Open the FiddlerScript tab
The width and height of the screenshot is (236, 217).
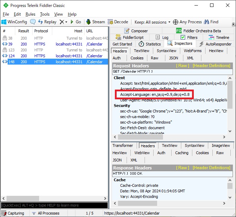[129, 37]
